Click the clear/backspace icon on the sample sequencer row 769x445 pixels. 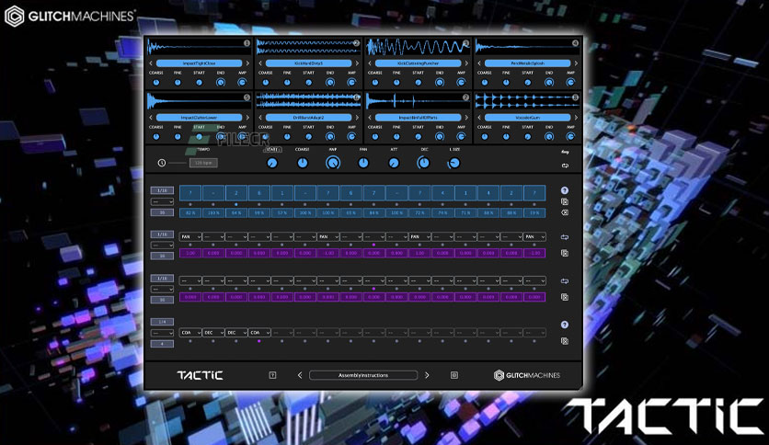pyautogui.click(x=565, y=212)
